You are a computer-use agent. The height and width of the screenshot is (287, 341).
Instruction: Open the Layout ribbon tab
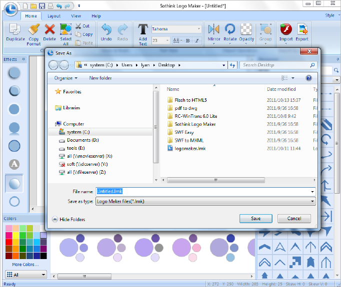[54, 16]
